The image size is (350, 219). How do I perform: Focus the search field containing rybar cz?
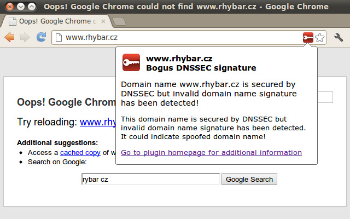click(x=151, y=179)
